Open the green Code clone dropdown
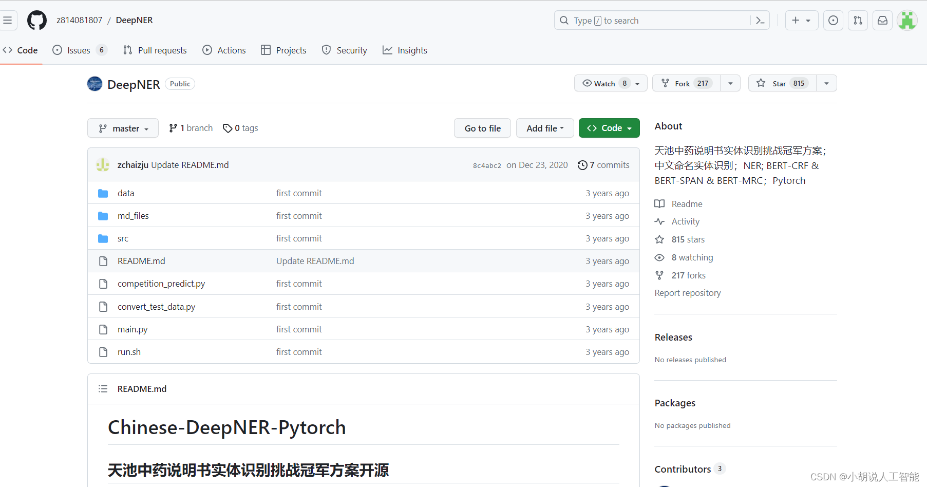 [609, 128]
